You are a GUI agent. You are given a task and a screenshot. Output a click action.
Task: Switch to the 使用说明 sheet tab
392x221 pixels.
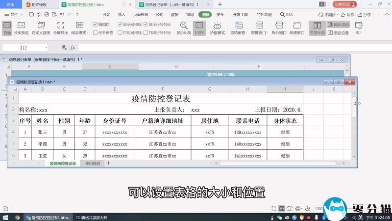pos(92,163)
